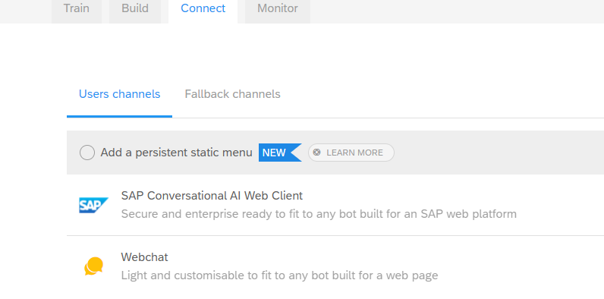Click the 'Light and customisable' description text
The width and height of the screenshot is (604, 299).
tap(279, 275)
